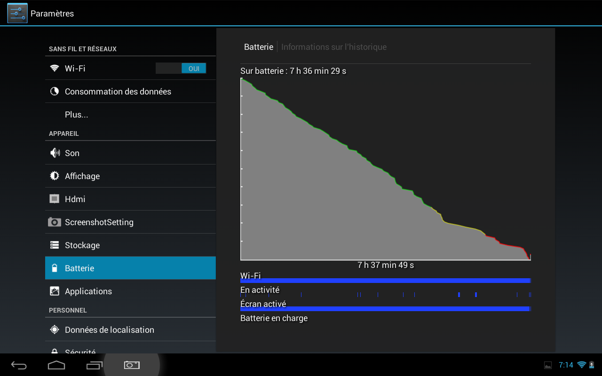Viewport: 602px width, 376px height.
Task: Click the location target icon
Action: point(55,329)
